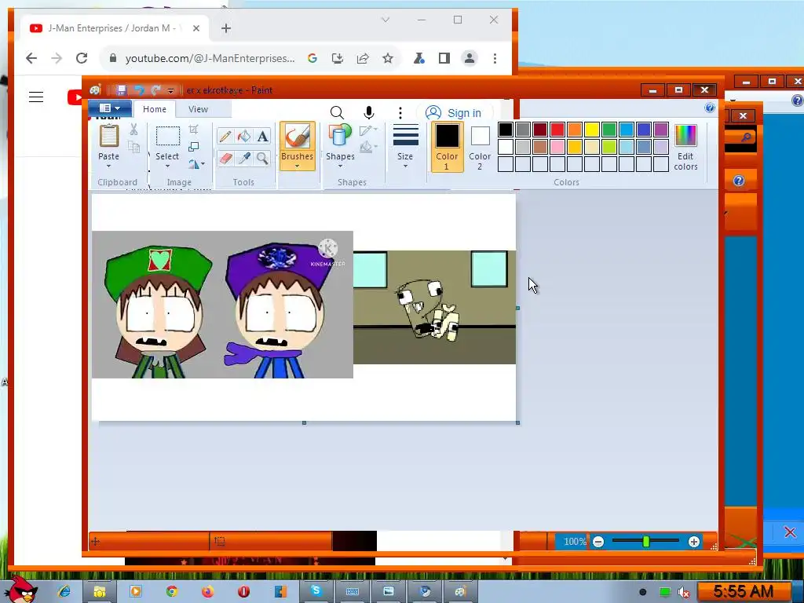
Task: Open the Customize Quick Access Toolbar arrow
Action: (x=170, y=91)
